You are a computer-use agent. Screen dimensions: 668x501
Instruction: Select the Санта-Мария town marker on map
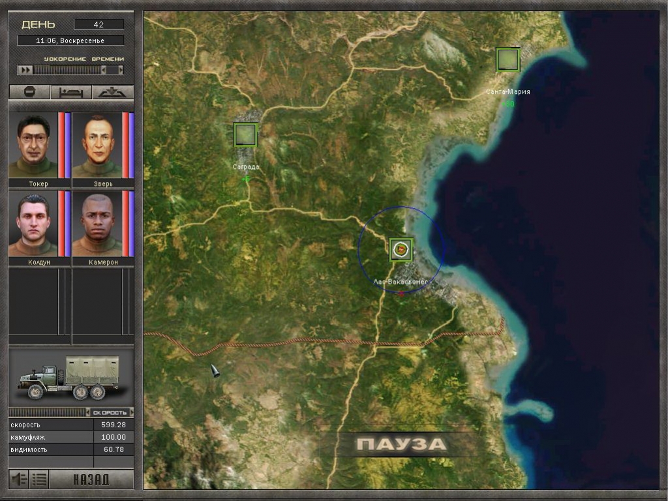click(x=508, y=59)
